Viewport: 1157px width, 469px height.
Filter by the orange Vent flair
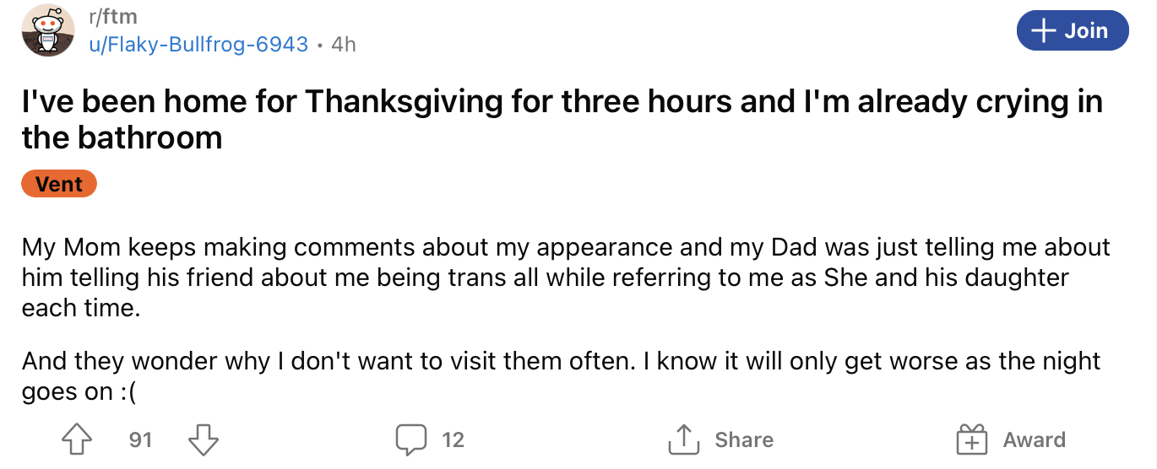click(x=59, y=184)
